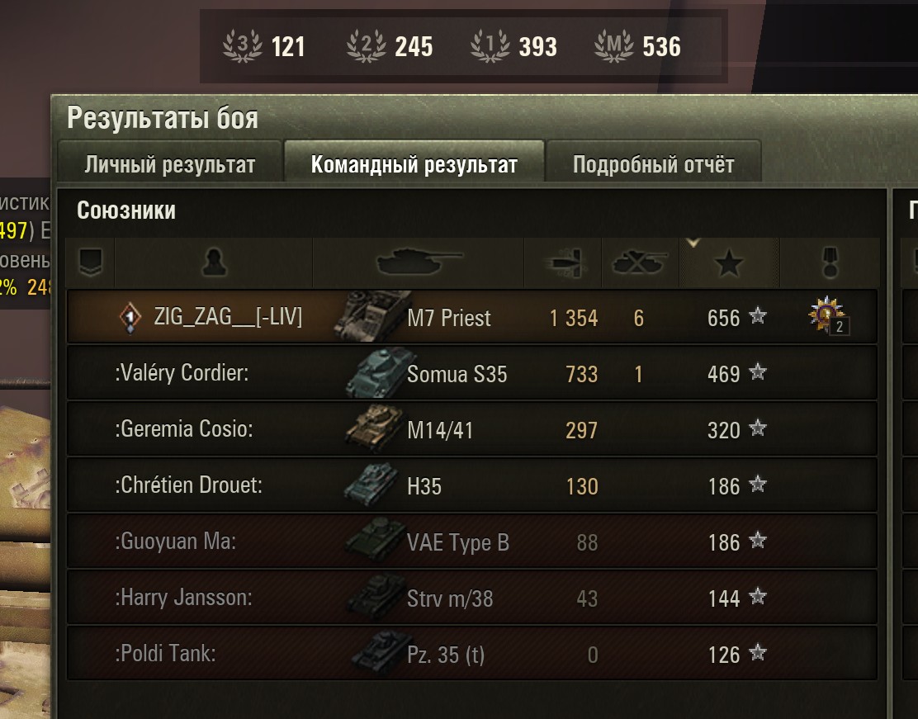Sort by damage dealt shell icon
Image resolution: width=918 pixels, height=719 pixels.
point(564,263)
